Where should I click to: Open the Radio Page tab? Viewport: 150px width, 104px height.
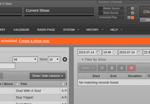[x=46, y=30]
